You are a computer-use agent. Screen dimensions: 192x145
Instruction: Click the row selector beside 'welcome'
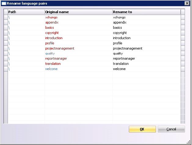point(6,69)
